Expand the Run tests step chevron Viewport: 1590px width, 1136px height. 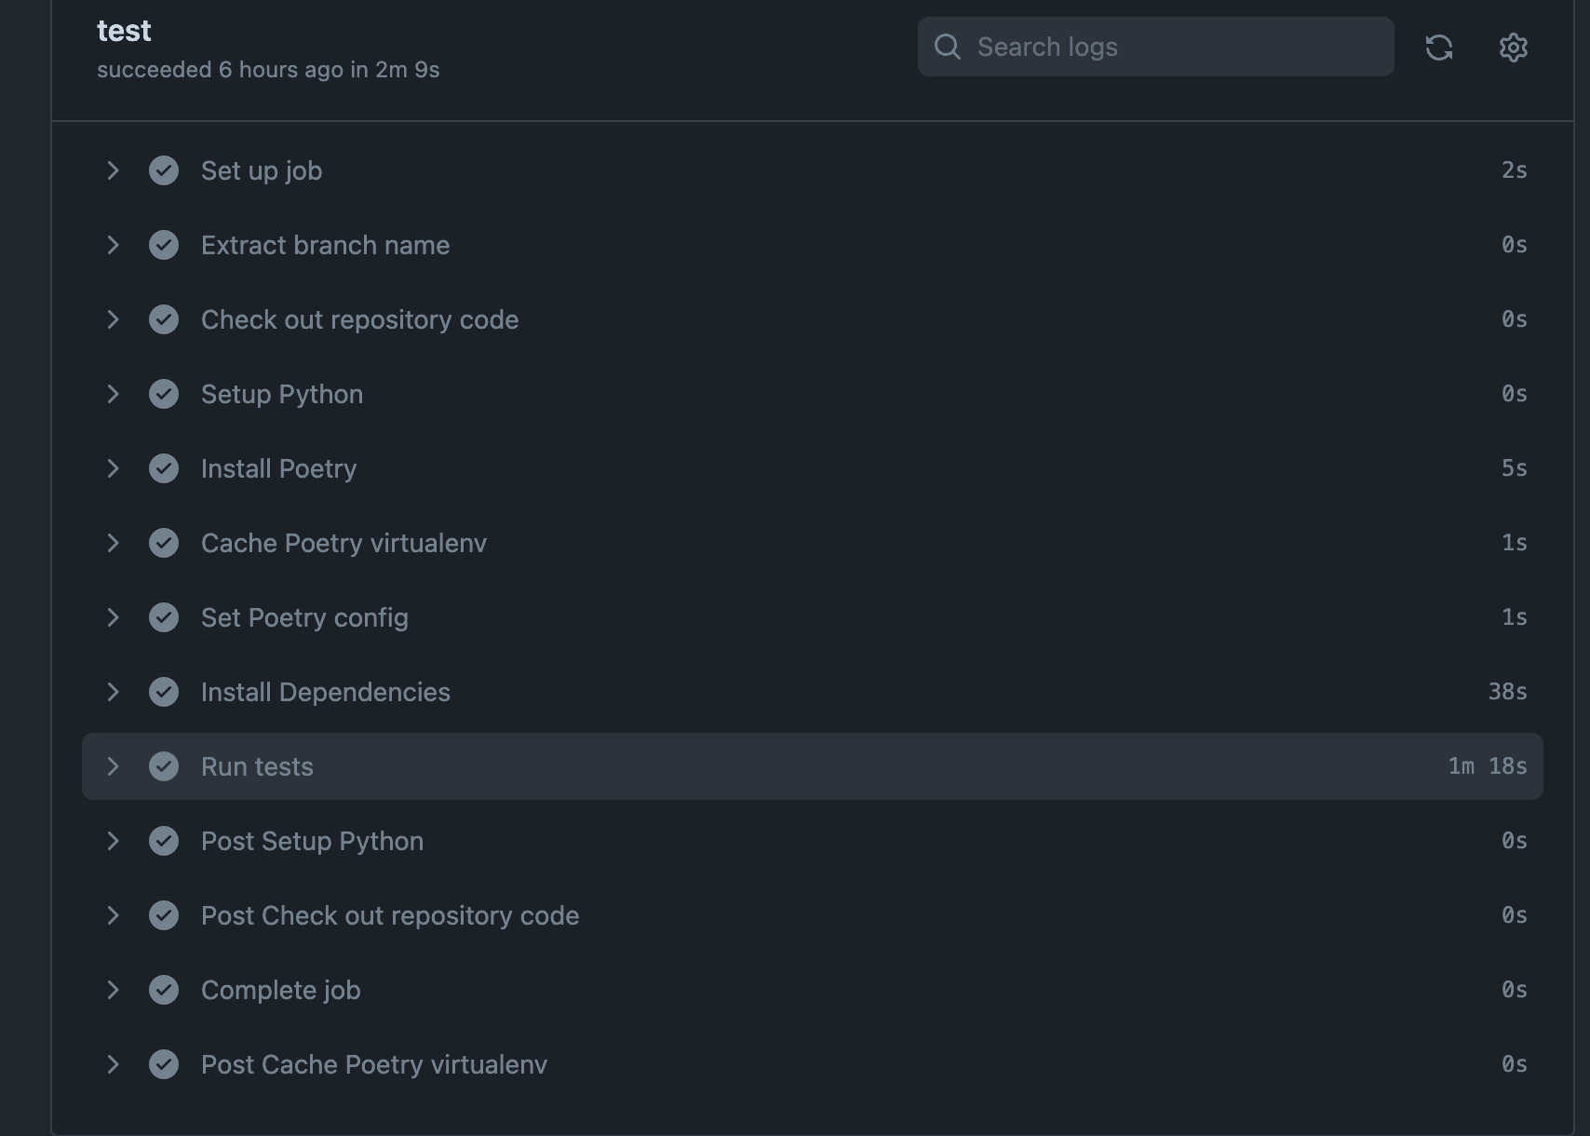click(x=113, y=766)
